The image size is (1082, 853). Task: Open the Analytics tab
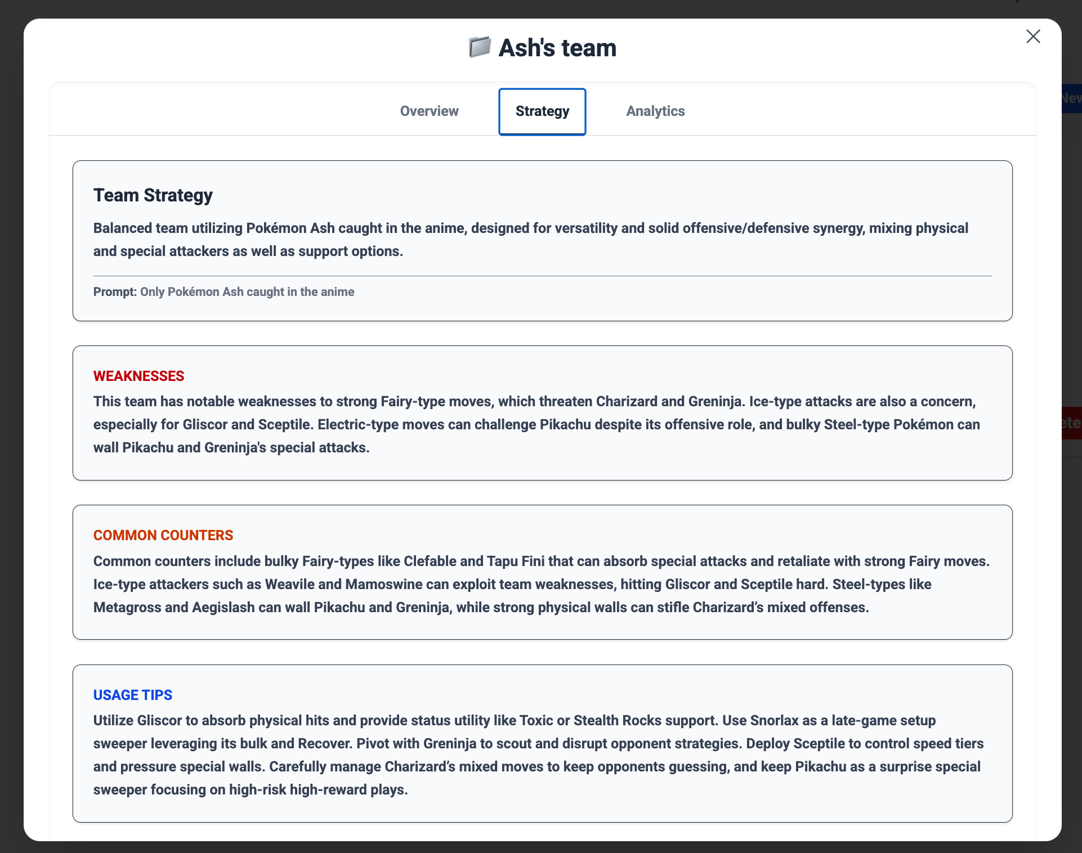point(655,111)
